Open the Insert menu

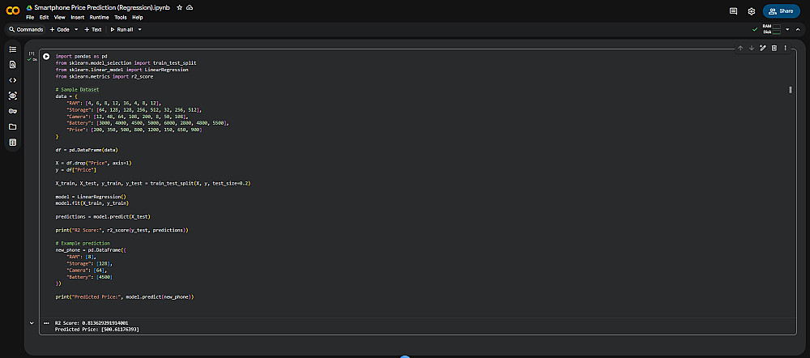pyautogui.click(x=77, y=17)
